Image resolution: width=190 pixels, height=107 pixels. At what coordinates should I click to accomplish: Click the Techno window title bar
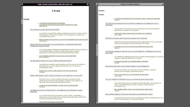tap(130, 4)
